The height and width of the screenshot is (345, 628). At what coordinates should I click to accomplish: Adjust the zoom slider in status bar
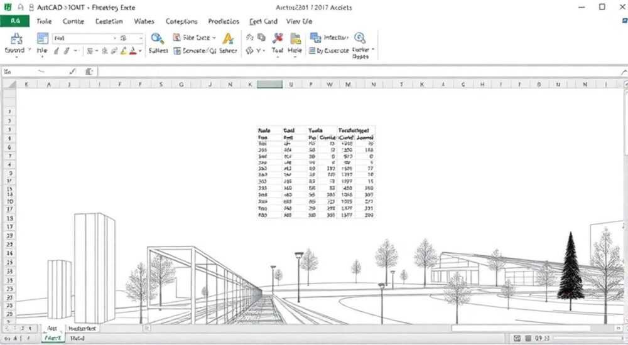point(587,339)
